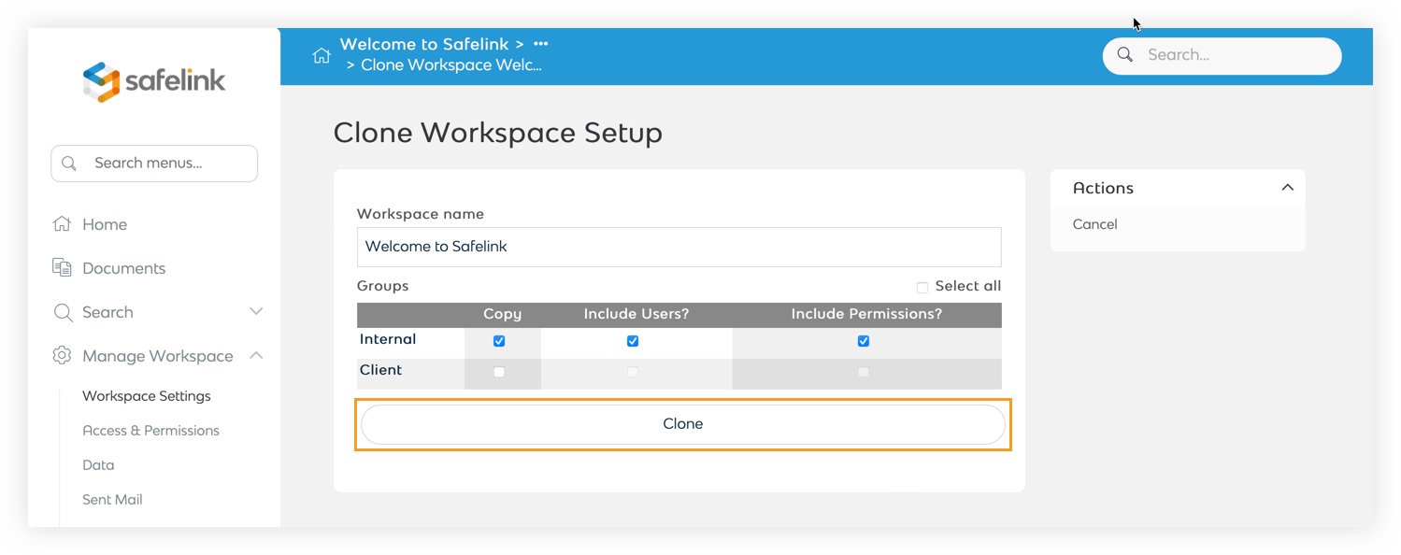Click Cancel in Actions panel

click(x=1094, y=224)
